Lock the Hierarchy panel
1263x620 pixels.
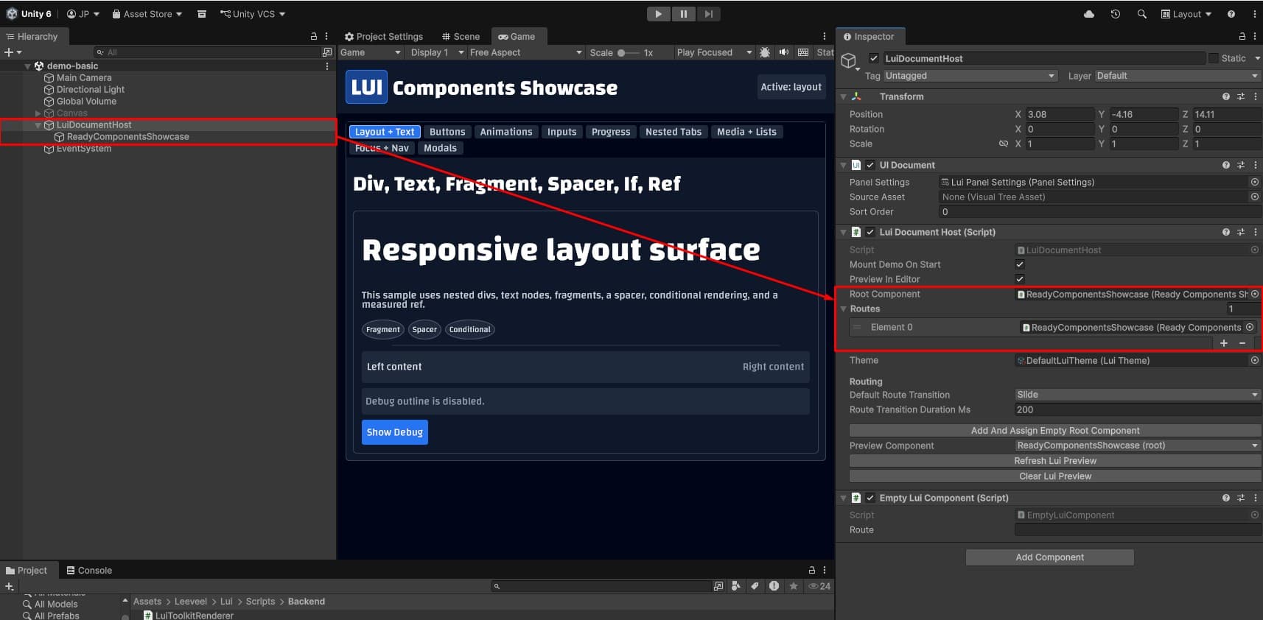coord(314,36)
